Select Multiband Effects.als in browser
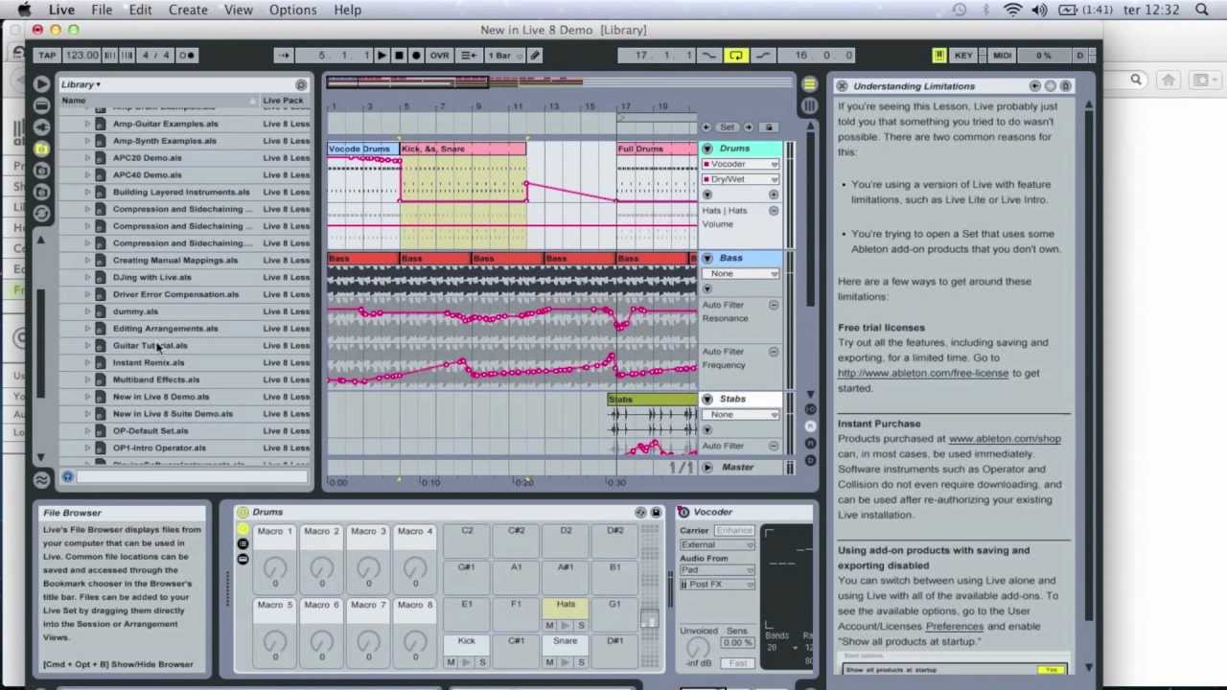Screen dimensions: 1227x690 pos(156,379)
